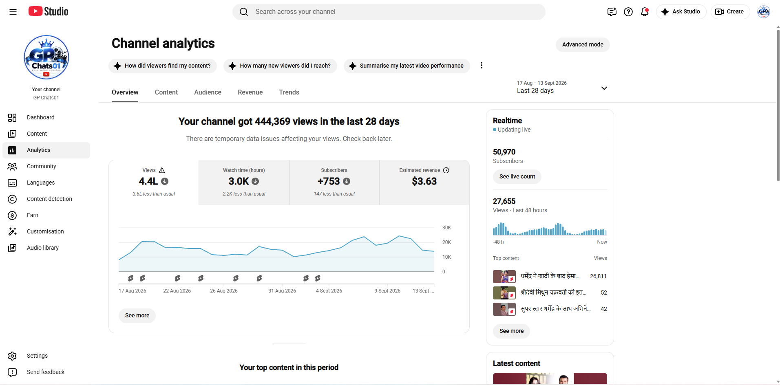The width and height of the screenshot is (780, 385).
Task: Open the account avatar menu
Action: pos(763,12)
